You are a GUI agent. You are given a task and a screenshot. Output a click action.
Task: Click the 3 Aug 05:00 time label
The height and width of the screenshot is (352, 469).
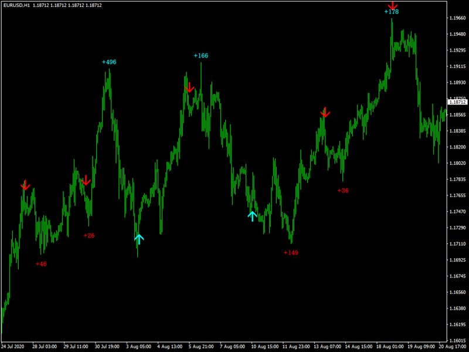click(x=138, y=347)
